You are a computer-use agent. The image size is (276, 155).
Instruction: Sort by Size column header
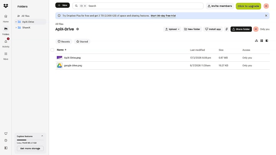click(x=221, y=50)
